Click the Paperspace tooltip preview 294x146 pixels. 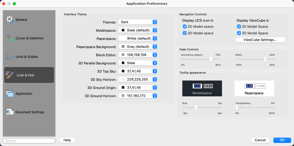(254, 88)
